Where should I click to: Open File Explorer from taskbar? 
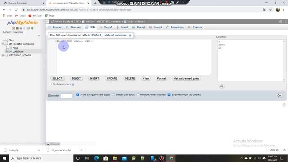click(x=115, y=158)
